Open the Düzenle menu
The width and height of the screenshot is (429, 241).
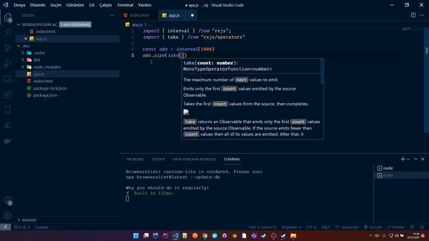click(38, 5)
